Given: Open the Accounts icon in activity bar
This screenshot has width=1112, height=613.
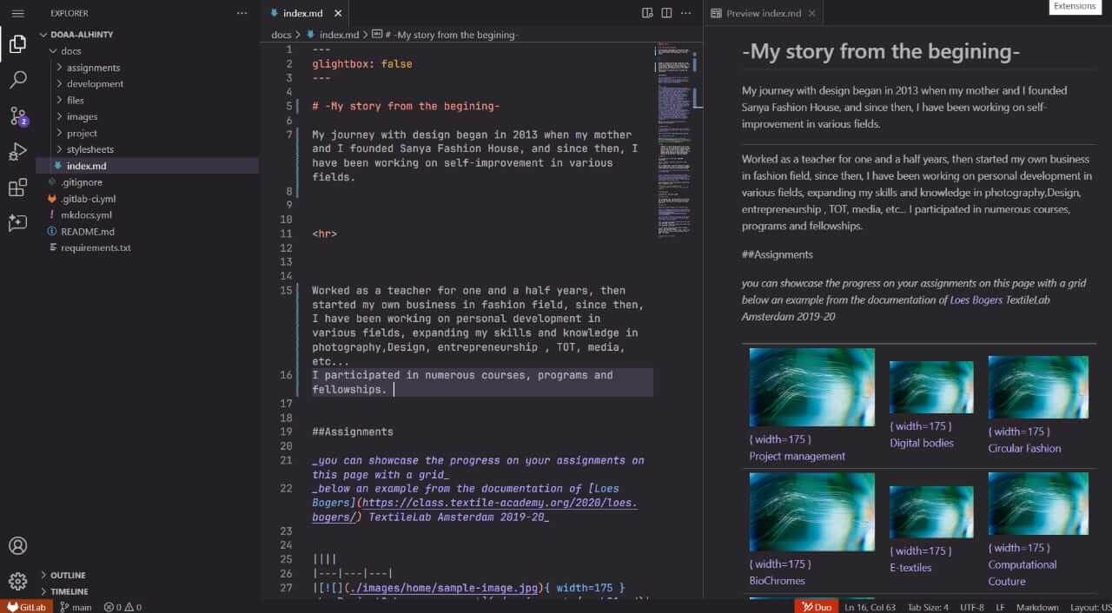Looking at the screenshot, I should tap(17, 546).
